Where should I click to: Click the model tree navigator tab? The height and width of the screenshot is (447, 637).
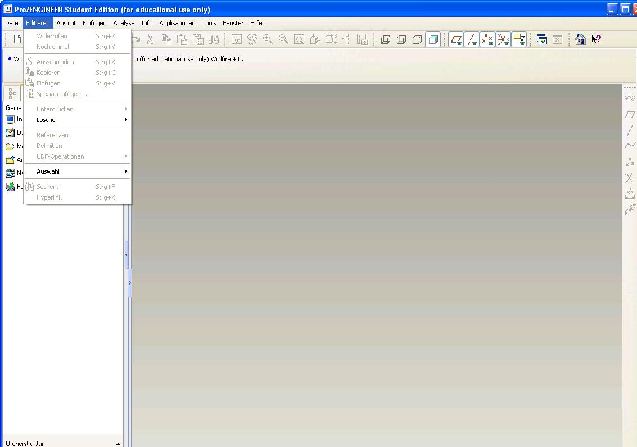click(12, 93)
